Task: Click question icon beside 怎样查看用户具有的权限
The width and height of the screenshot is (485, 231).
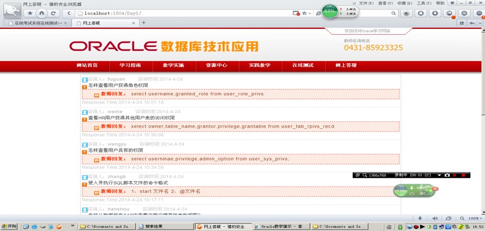Action: coord(84,152)
